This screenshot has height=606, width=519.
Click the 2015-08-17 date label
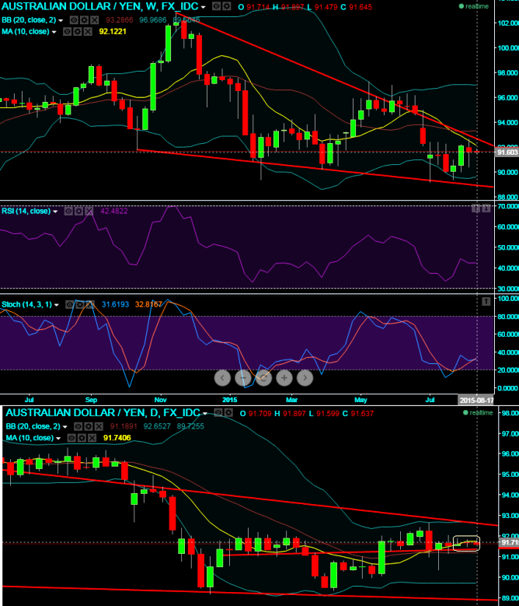476,400
